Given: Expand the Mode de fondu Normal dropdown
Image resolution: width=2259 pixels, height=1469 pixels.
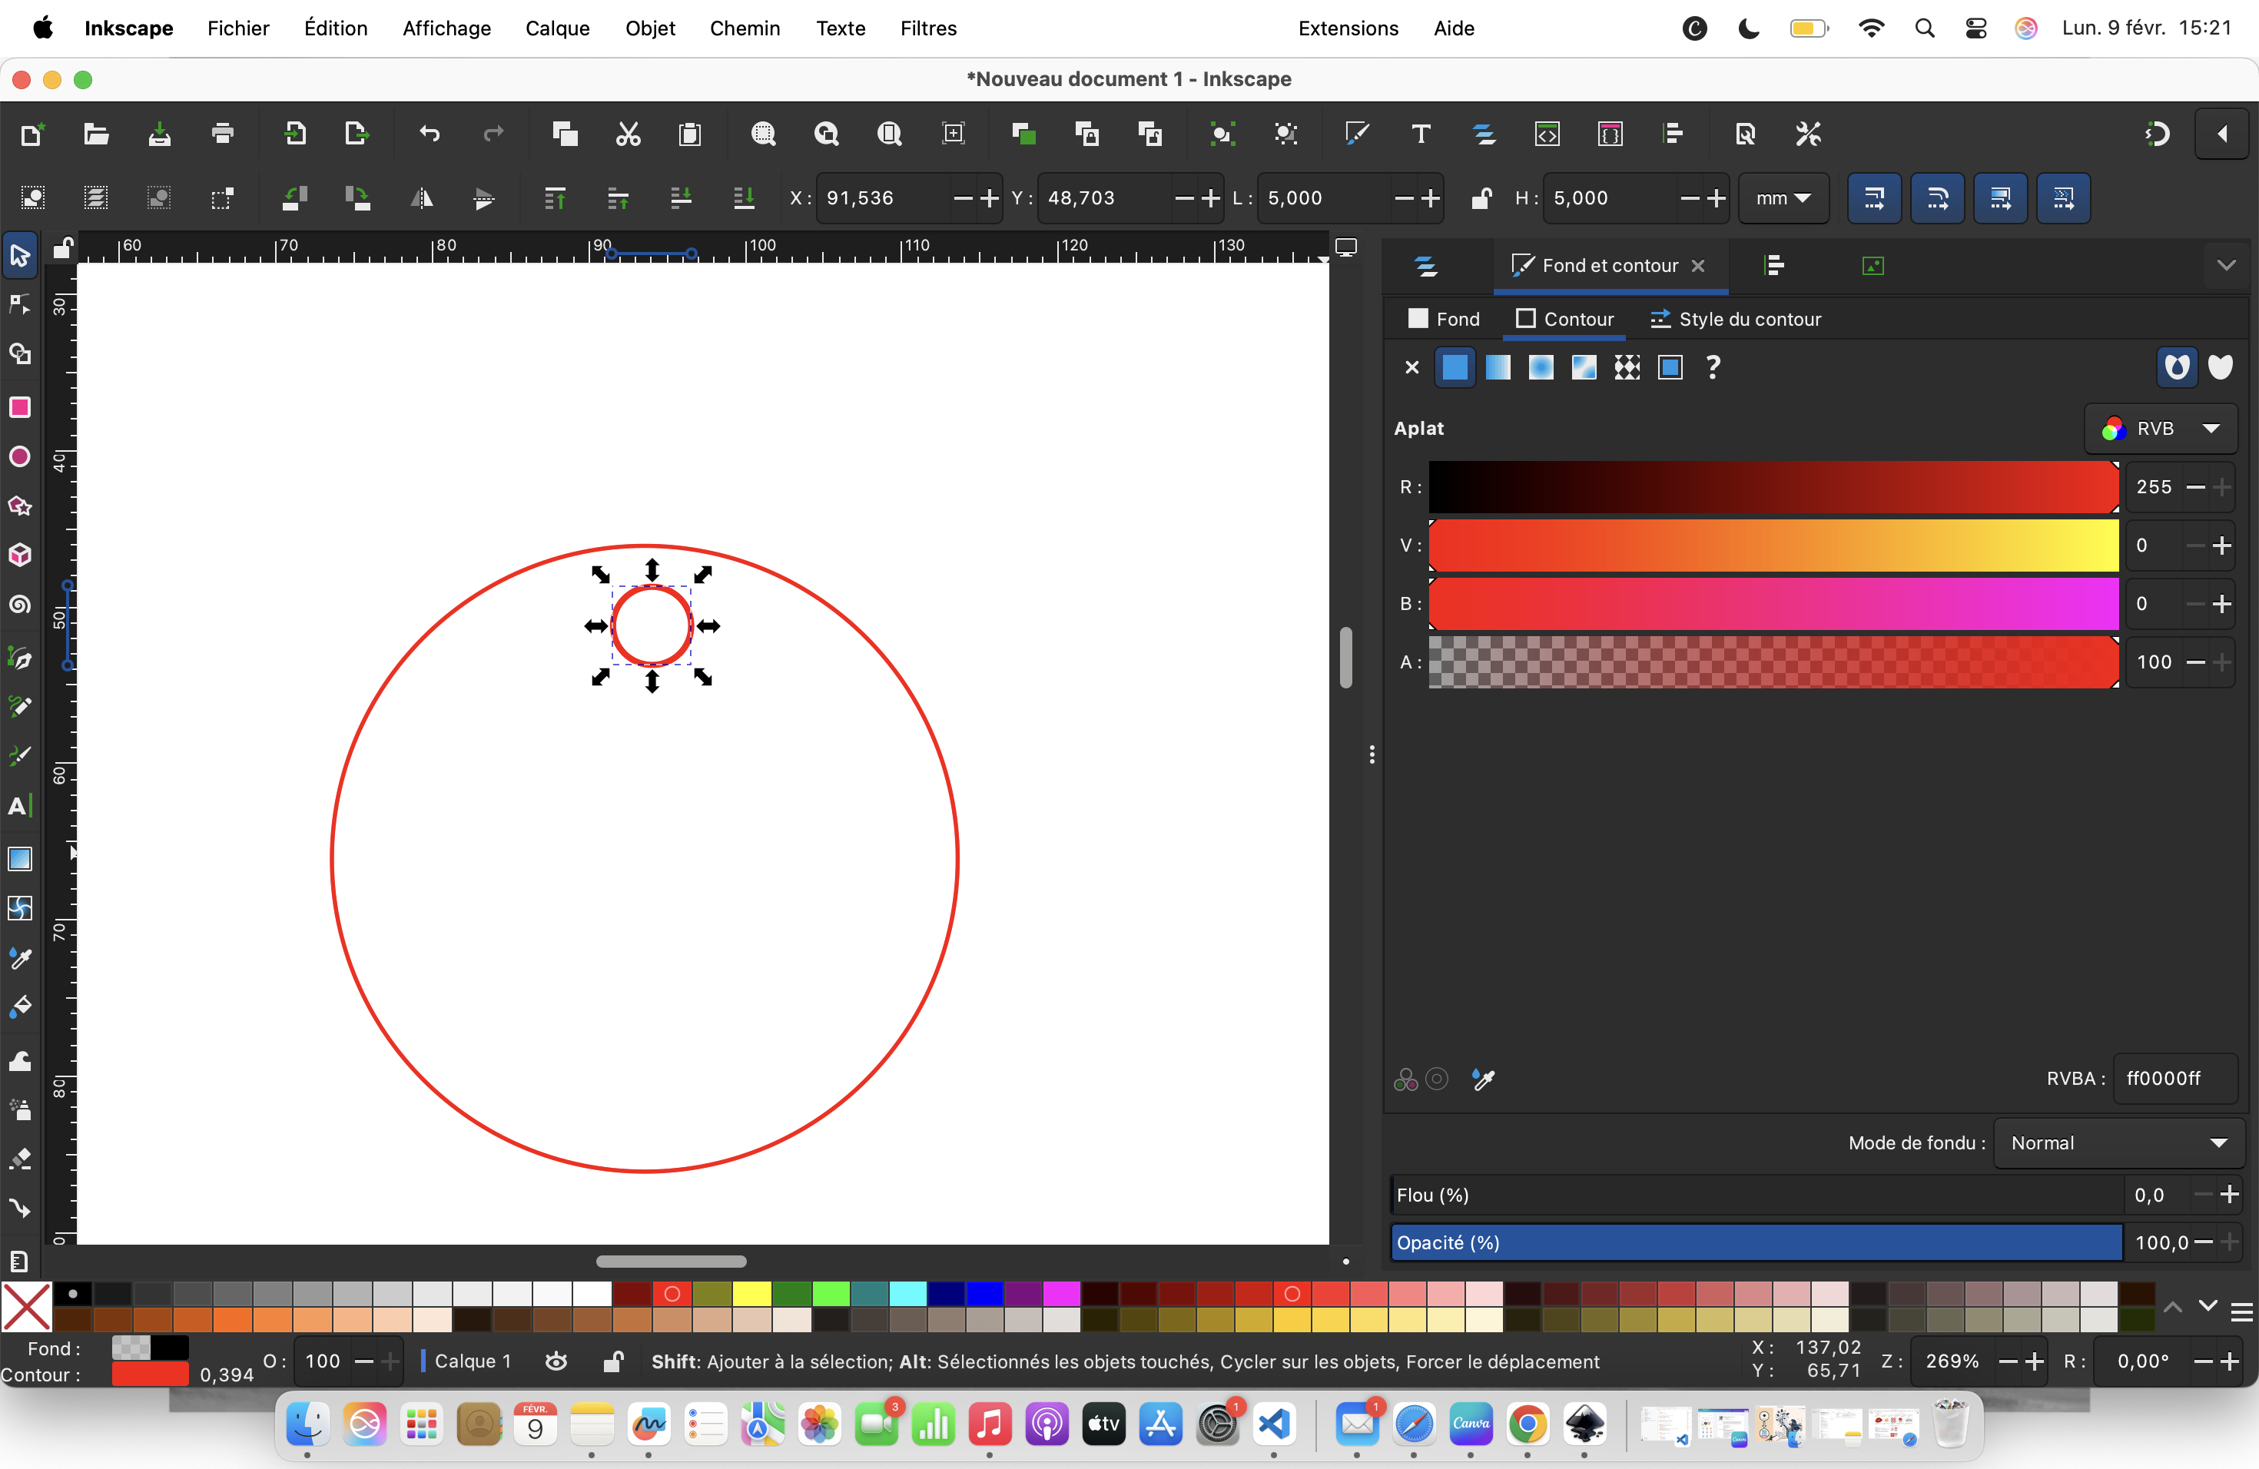Looking at the screenshot, I should 2118,1142.
